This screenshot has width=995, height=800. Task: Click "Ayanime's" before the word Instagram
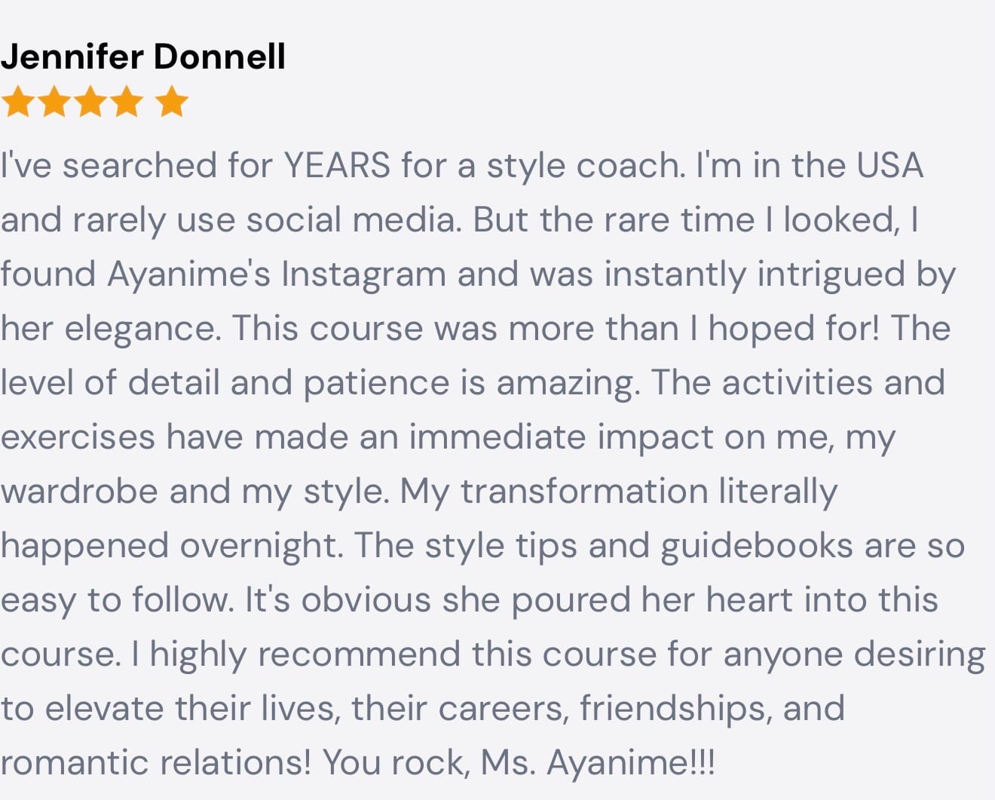click(x=188, y=274)
